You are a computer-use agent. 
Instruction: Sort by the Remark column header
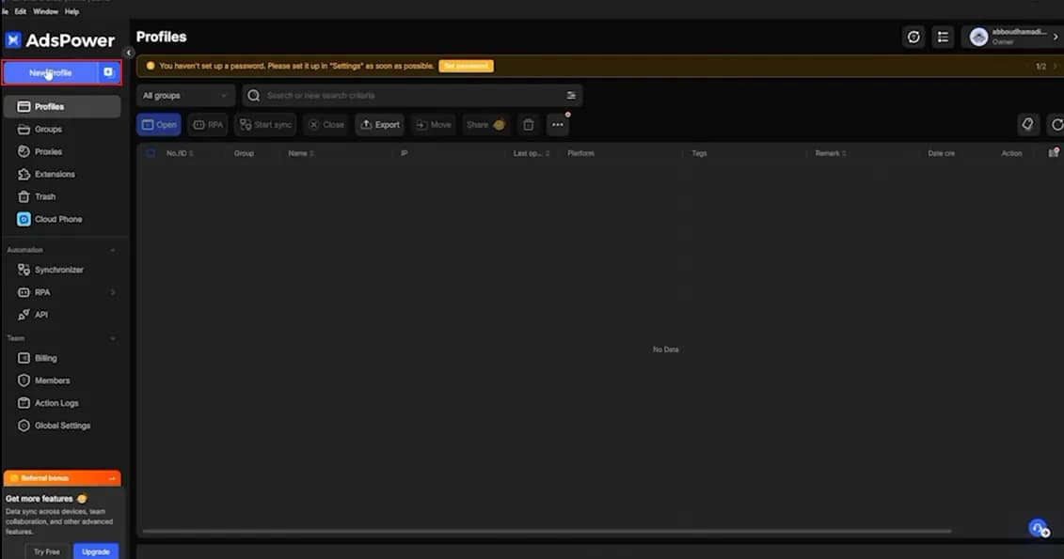(831, 153)
